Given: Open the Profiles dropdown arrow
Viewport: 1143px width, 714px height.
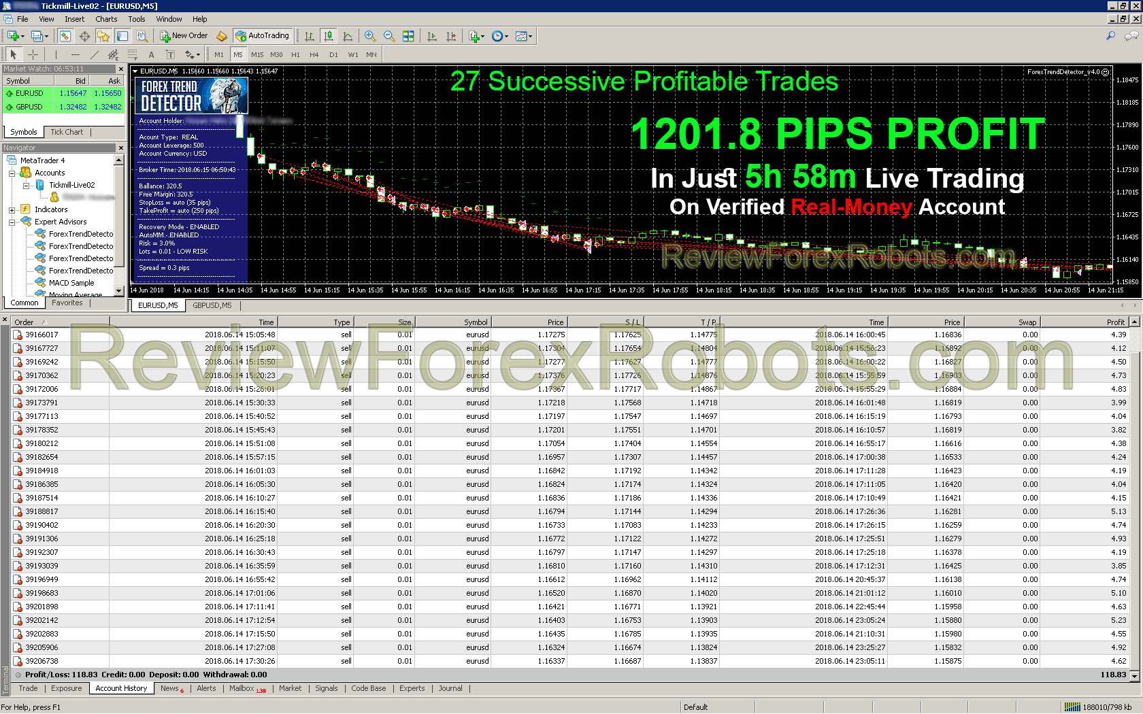Looking at the screenshot, I should (x=46, y=37).
